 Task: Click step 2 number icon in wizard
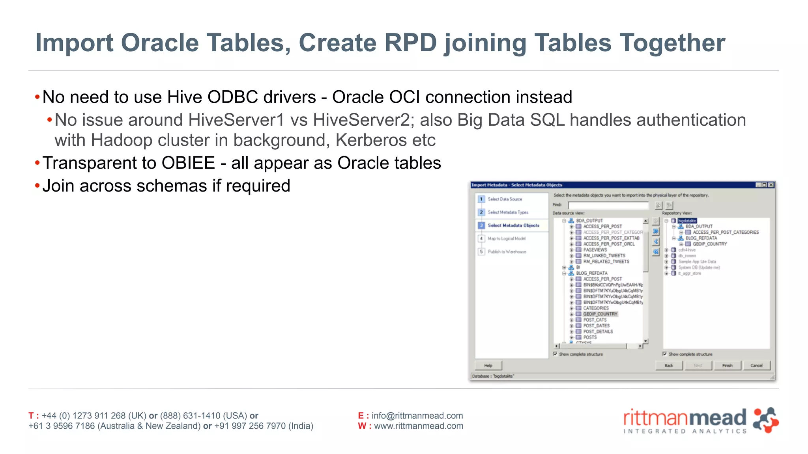[x=481, y=212]
